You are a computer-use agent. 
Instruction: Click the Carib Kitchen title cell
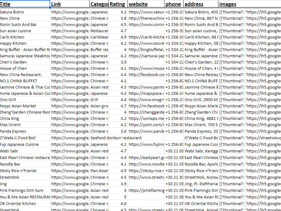pos(25,37)
